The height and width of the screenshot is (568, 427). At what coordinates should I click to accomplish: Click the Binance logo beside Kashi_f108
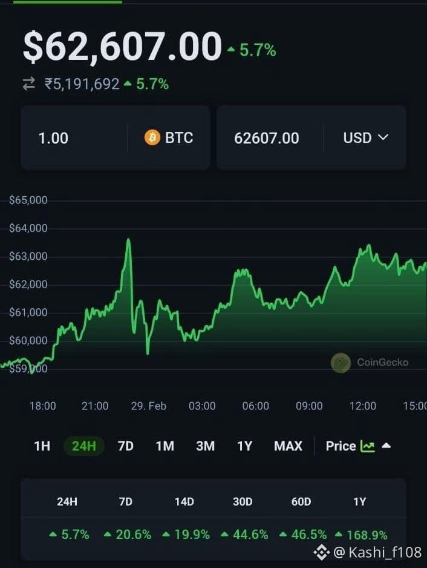pos(321,553)
